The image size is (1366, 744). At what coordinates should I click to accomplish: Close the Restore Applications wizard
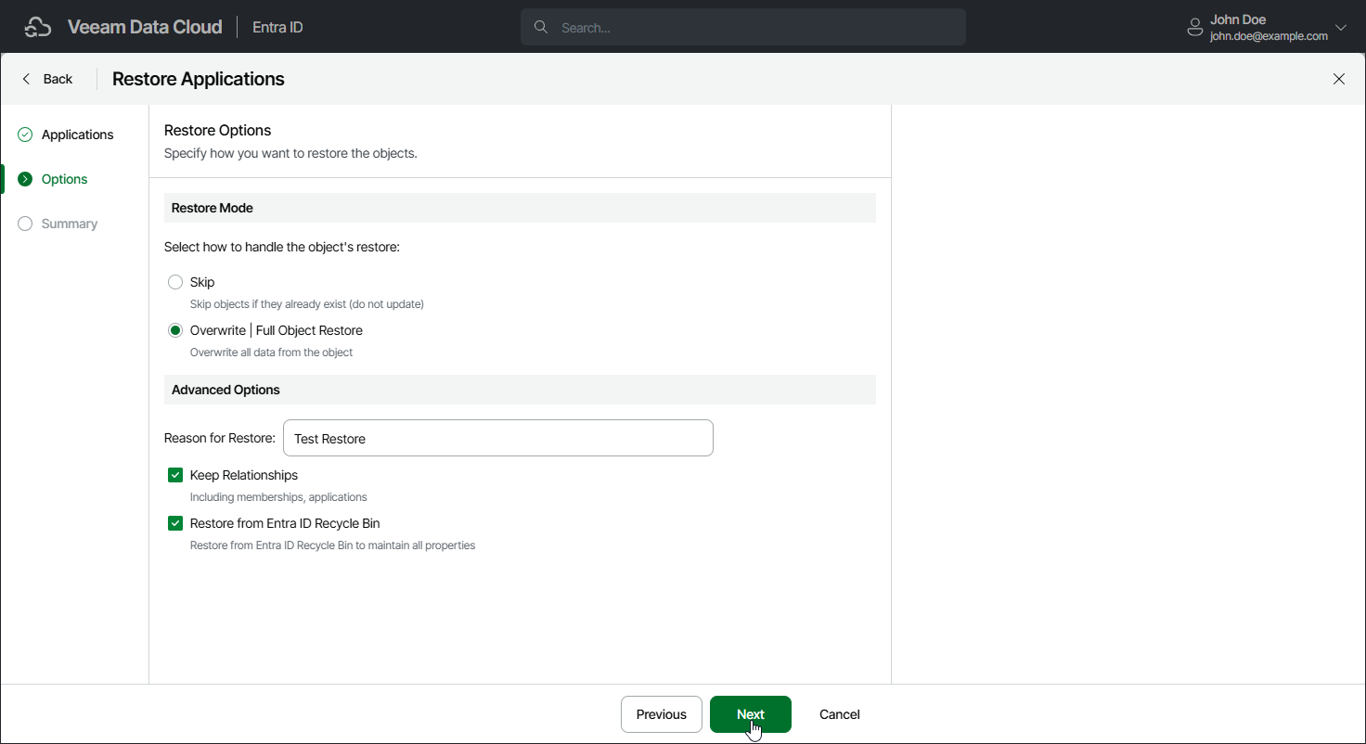pos(1339,79)
